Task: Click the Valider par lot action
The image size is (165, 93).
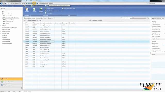Action: tap(49, 9)
